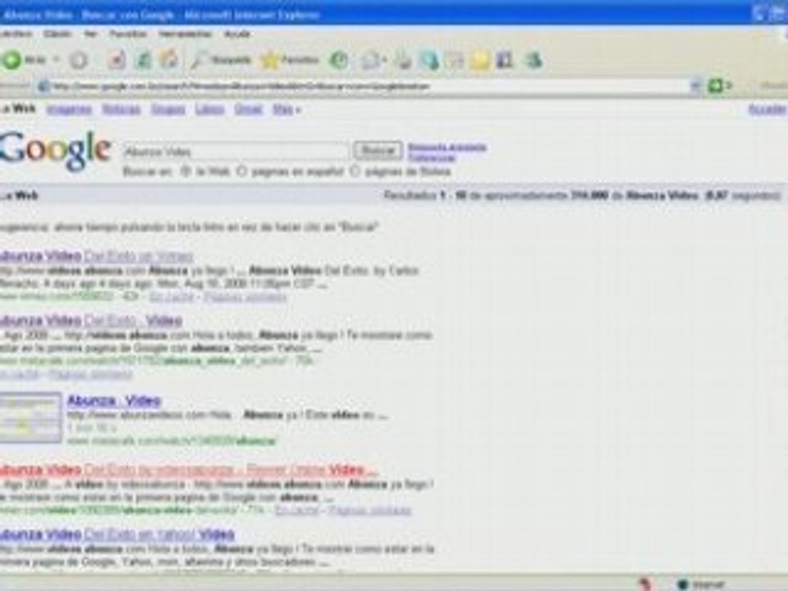
Task: Click the Internet zone icon in status bar
Action: (x=682, y=584)
